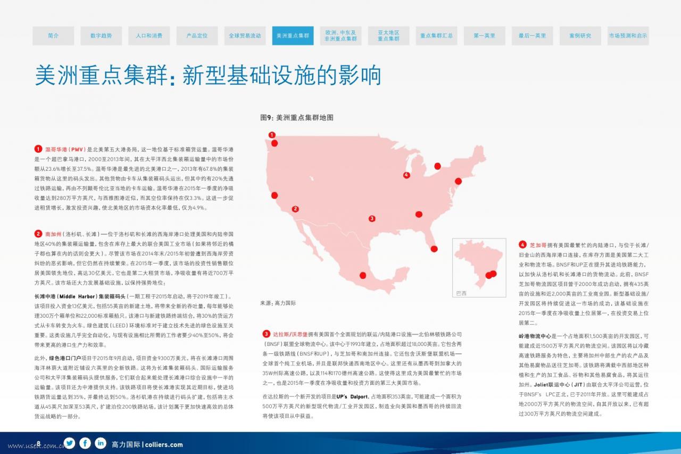Open the Facebook icon in the footer
Screen dimensions: 681x454
pyautogui.click(x=85, y=443)
